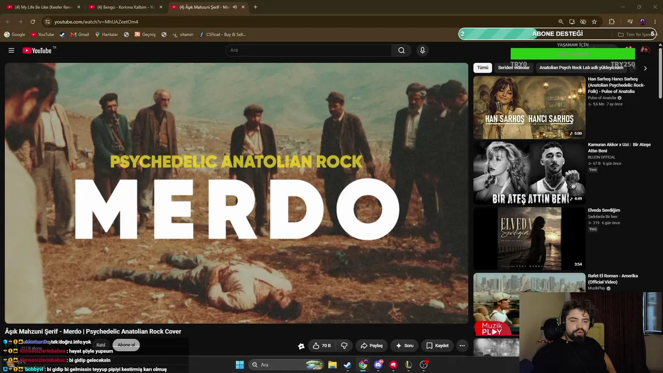Bookmark this page with the star

tap(594, 22)
